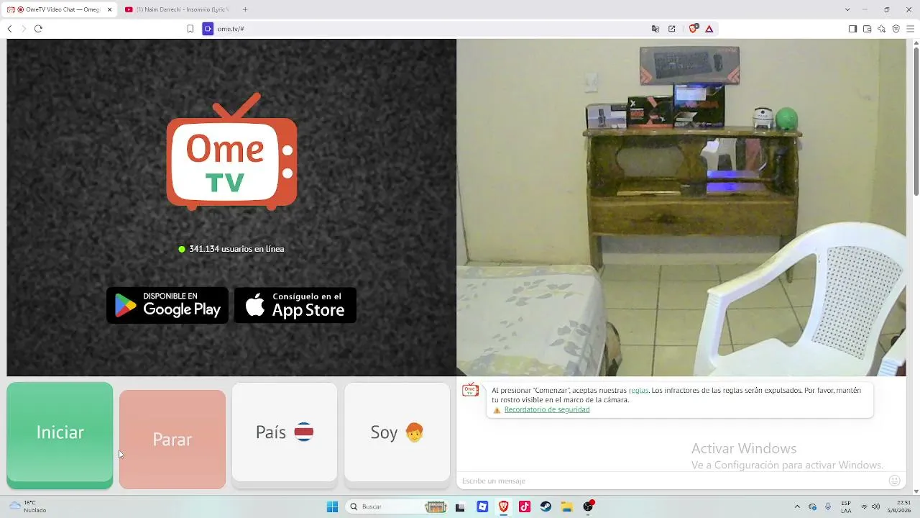The width and height of the screenshot is (920, 518).
Task: Open the Google Play download badge
Action: 167,306
